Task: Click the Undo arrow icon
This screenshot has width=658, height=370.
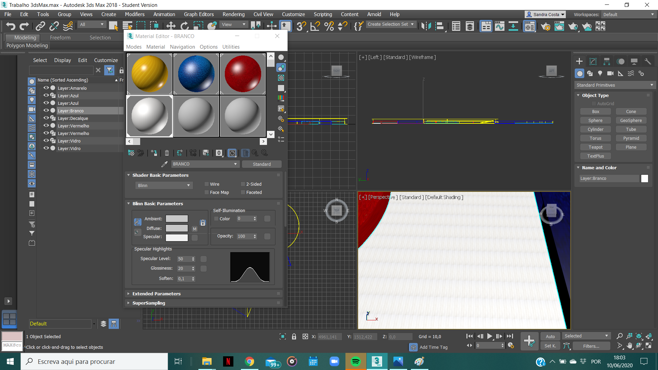Action: (11, 26)
